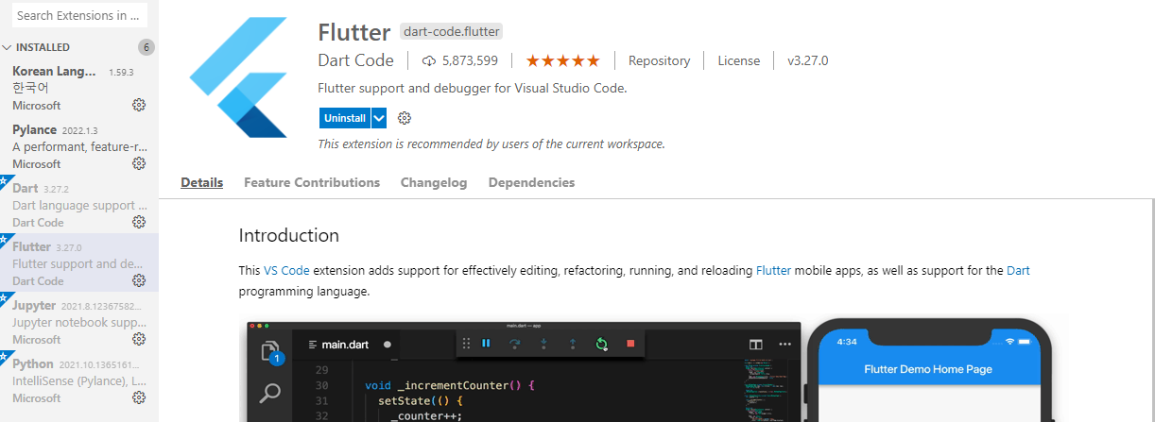Open the Feature Contributions tab

click(x=312, y=182)
